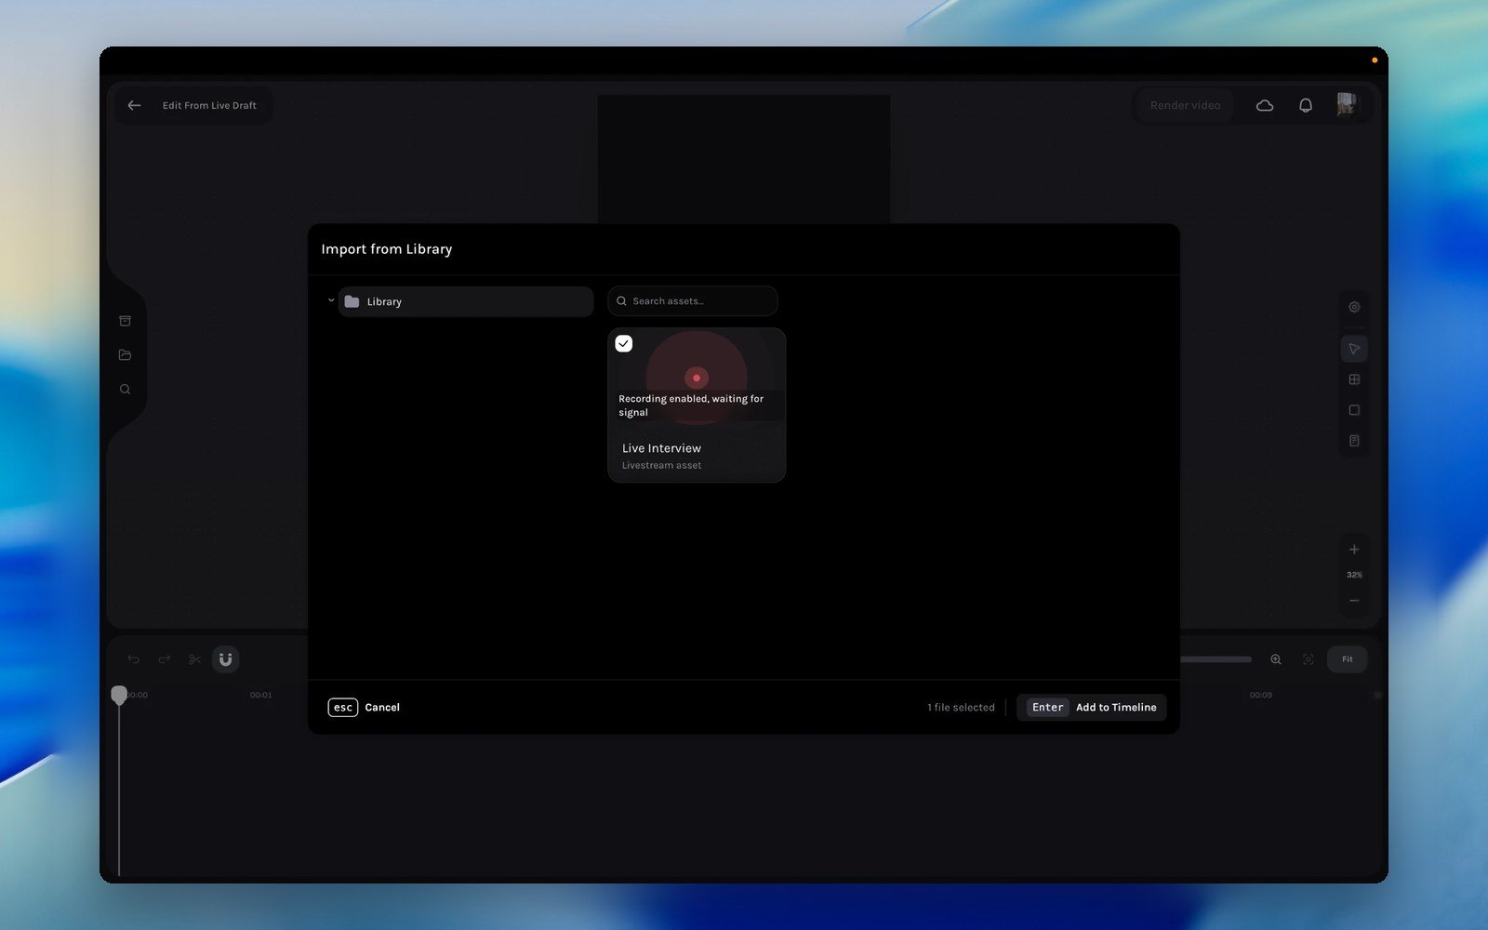Zoom out canvas with minus icon
The height and width of the screenshot is (930, 1488).
coord(1354,601)
